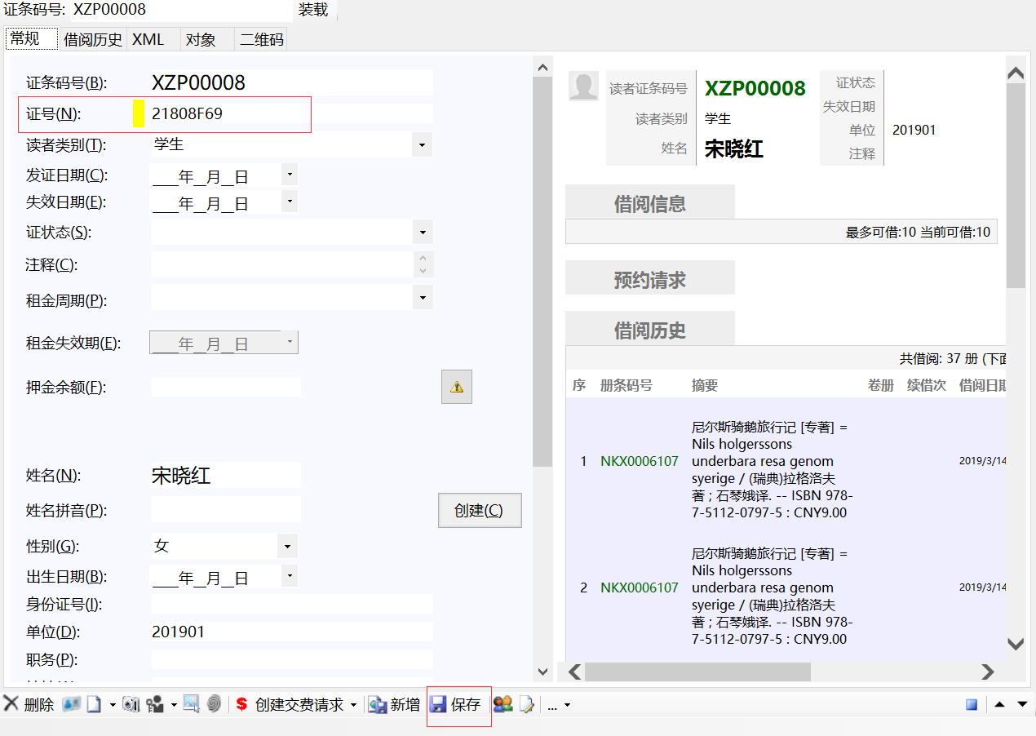Click the 押金余额 input field
The image size is (1036, 736).
225,387
